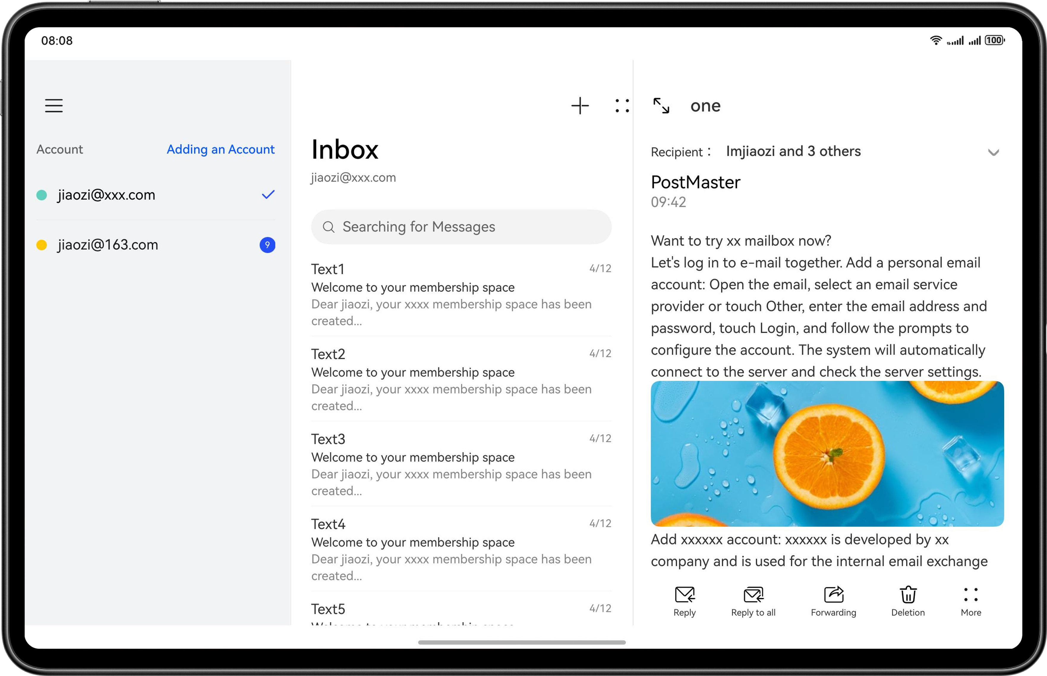
Task: Click the 4/12 date on Text1
Action: point(600,269)
